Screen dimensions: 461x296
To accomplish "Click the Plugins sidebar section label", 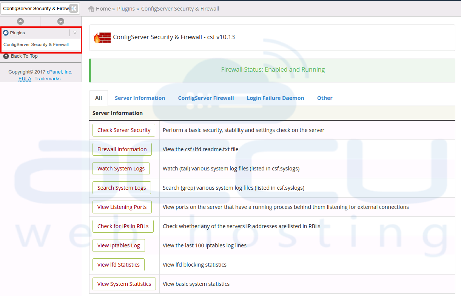I will [x=17, y=33].
